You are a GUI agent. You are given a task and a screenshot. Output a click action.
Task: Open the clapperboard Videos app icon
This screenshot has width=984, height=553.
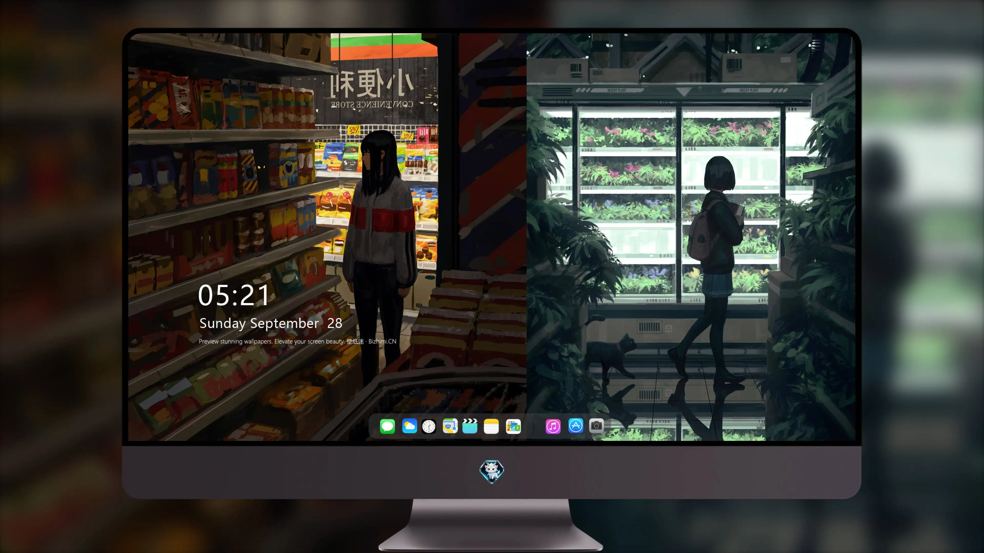470,426
